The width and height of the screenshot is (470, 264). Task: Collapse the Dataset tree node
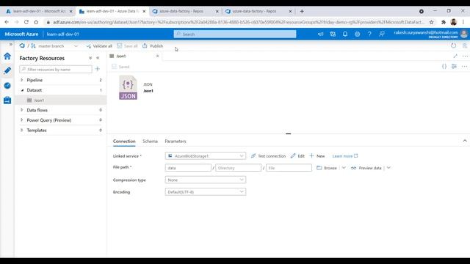[22, 90]
